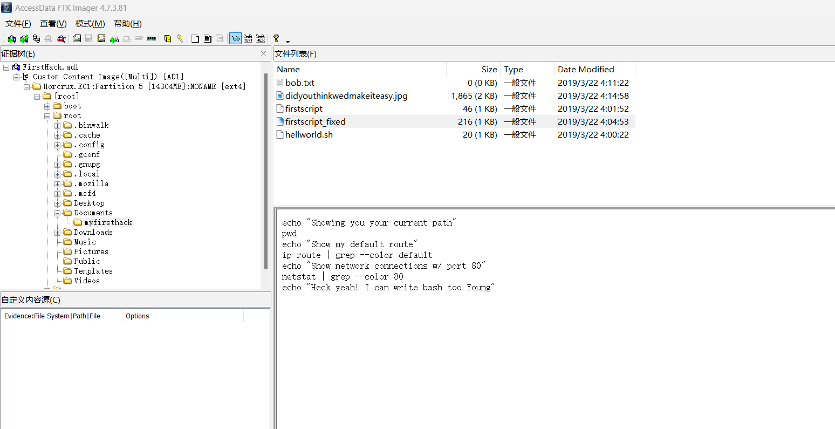
Task: Expand the .mozilla folder node
Action: click(57, 184)
